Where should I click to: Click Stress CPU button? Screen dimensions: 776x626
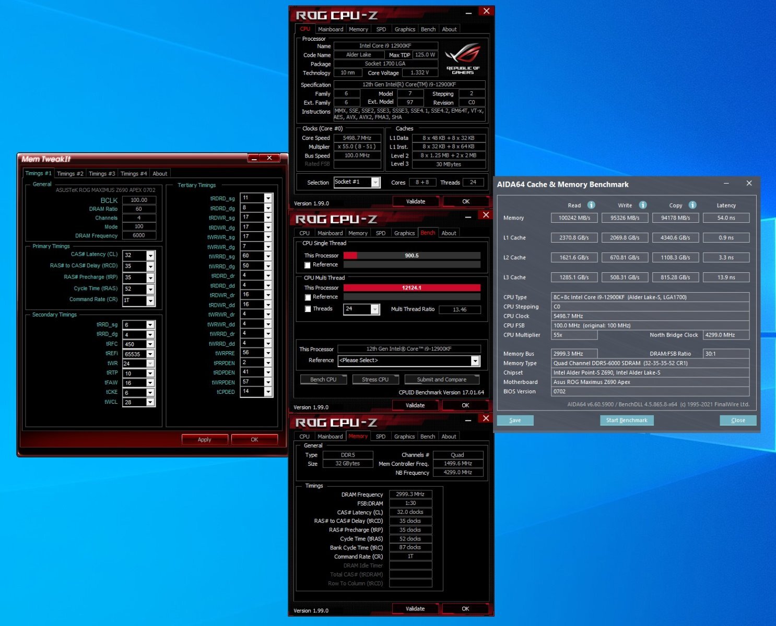tap(375, 380)
